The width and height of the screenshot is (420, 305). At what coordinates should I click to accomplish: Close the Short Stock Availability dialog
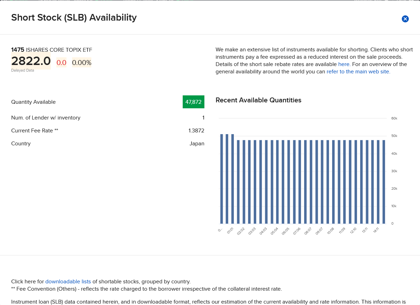coord(405,19)
